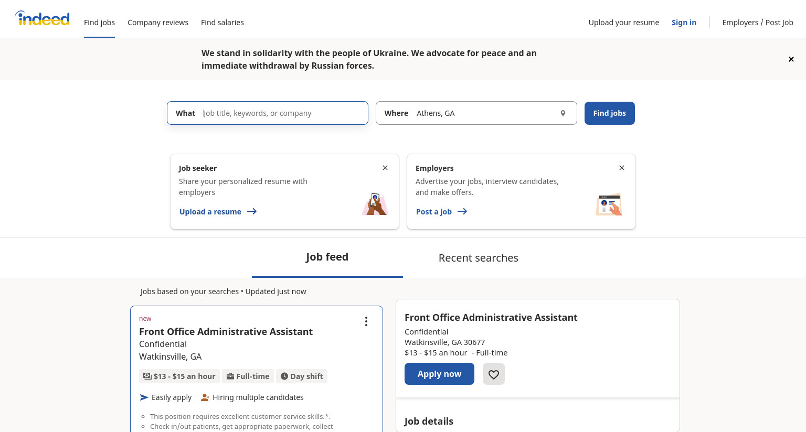This screenshot has height=432, width=806.
Task: Click the Find jobs search button
Action: (610, 113)
